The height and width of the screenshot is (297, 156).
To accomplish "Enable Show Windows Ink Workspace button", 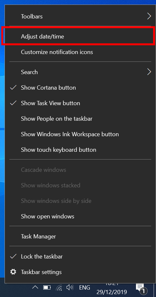I will tap(80, 134).
